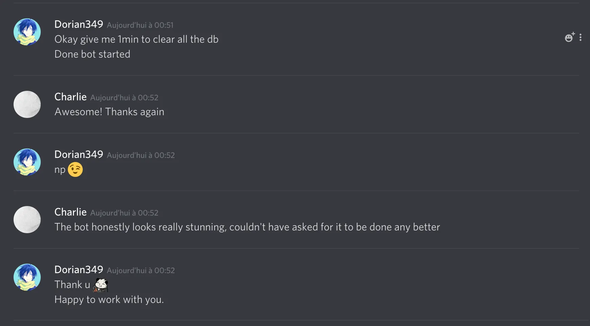590x326 pixels.
Task: Click the winking emoji after "np"
Action: (75, 169)
